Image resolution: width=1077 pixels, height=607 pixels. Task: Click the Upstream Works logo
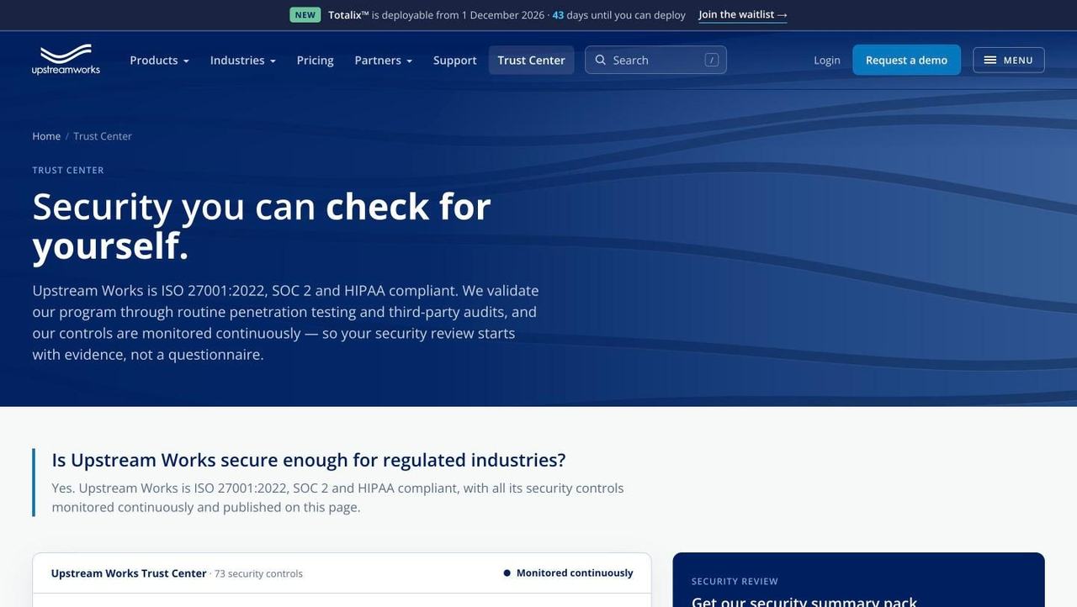coord(66,60)
